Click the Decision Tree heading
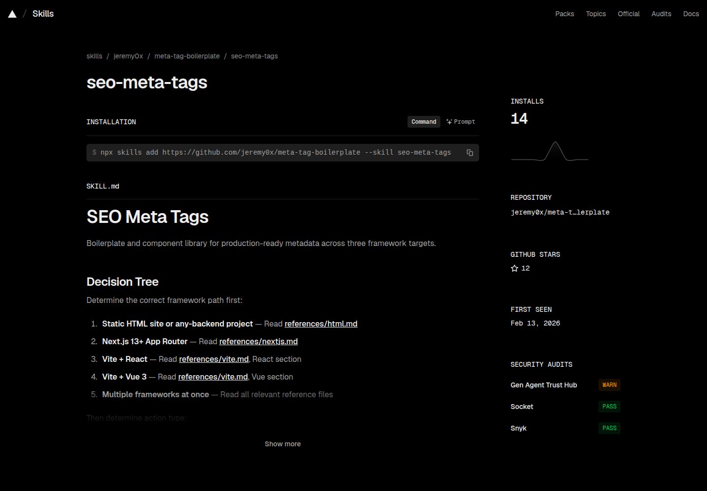Viewport: 707px width, 491px height. pyautogui.click(x=122, y=282)
